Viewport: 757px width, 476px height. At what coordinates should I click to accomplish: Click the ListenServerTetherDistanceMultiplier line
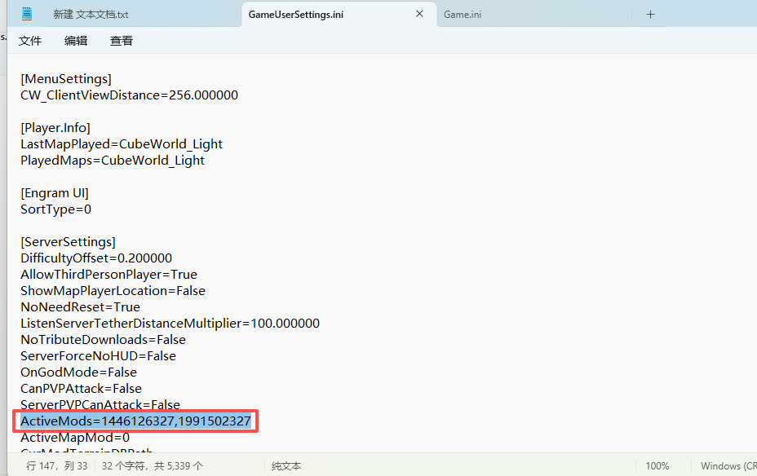[x=170, y=324]
